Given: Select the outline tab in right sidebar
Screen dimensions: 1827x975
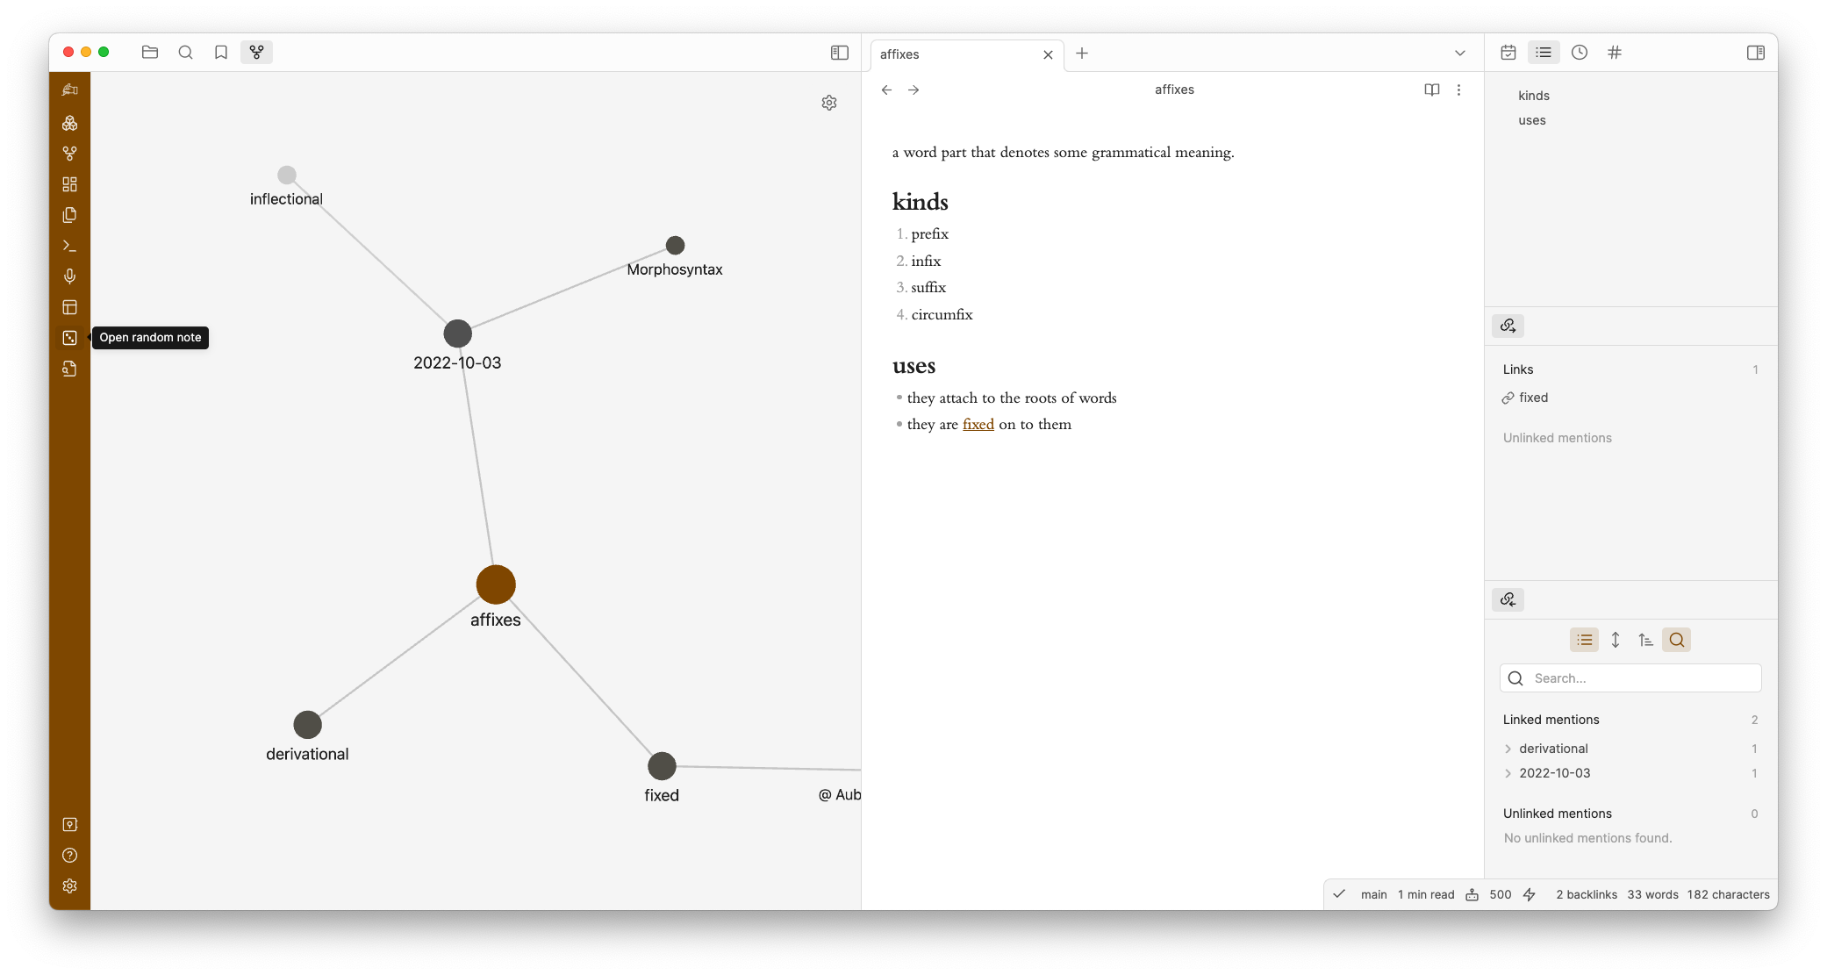Looking at the screenshot, I should [x=1544, y=53].
